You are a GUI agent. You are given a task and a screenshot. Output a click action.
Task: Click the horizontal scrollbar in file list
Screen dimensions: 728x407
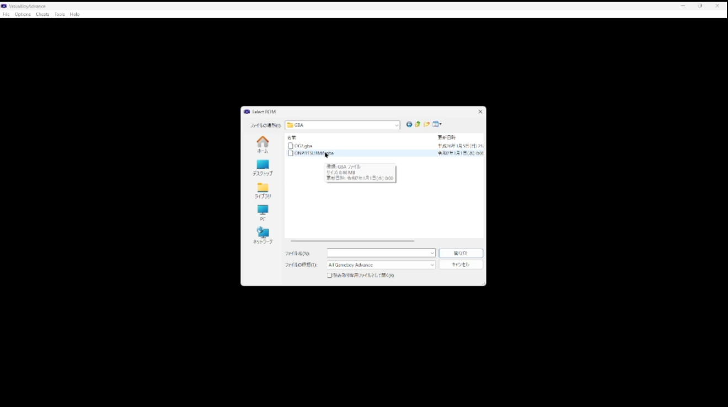click(352, 241)
